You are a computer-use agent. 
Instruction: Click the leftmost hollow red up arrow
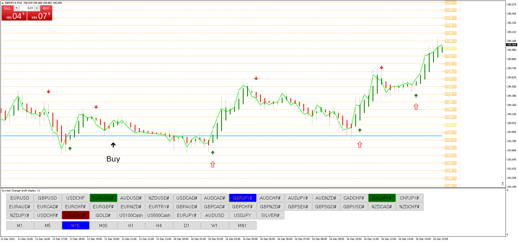(213, 164)
